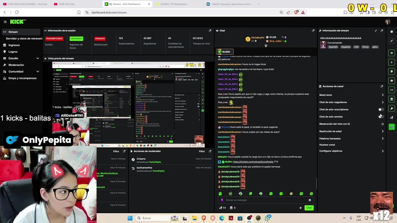The height and width of the screenshot is (223, 397).
Task: Open the emoji picker in message box
Action: [310, 200]
